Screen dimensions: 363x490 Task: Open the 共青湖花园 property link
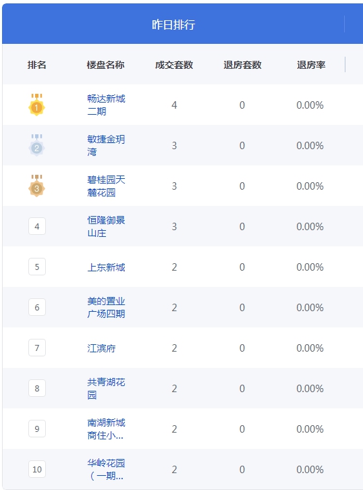tap(106, 389)
